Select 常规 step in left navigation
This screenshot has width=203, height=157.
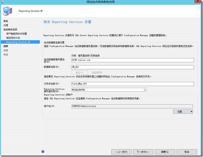[6, 21]
